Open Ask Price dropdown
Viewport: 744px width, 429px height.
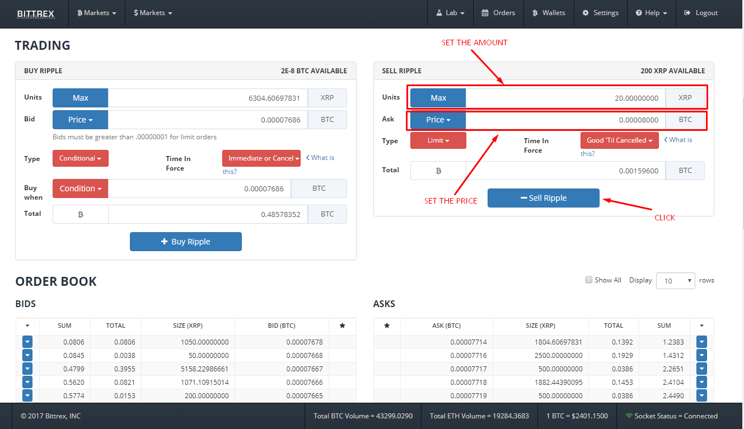coord(438,120)
